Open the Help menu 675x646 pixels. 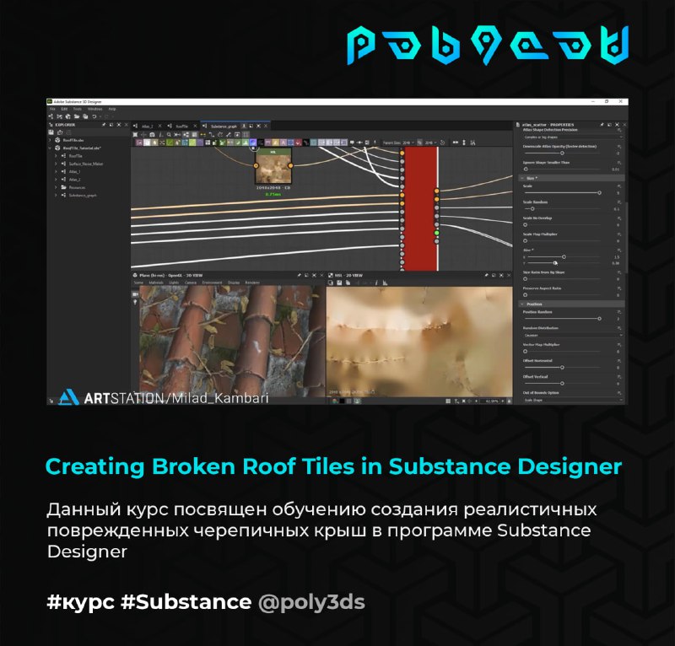pyautogui.click(x=112, y=109)
